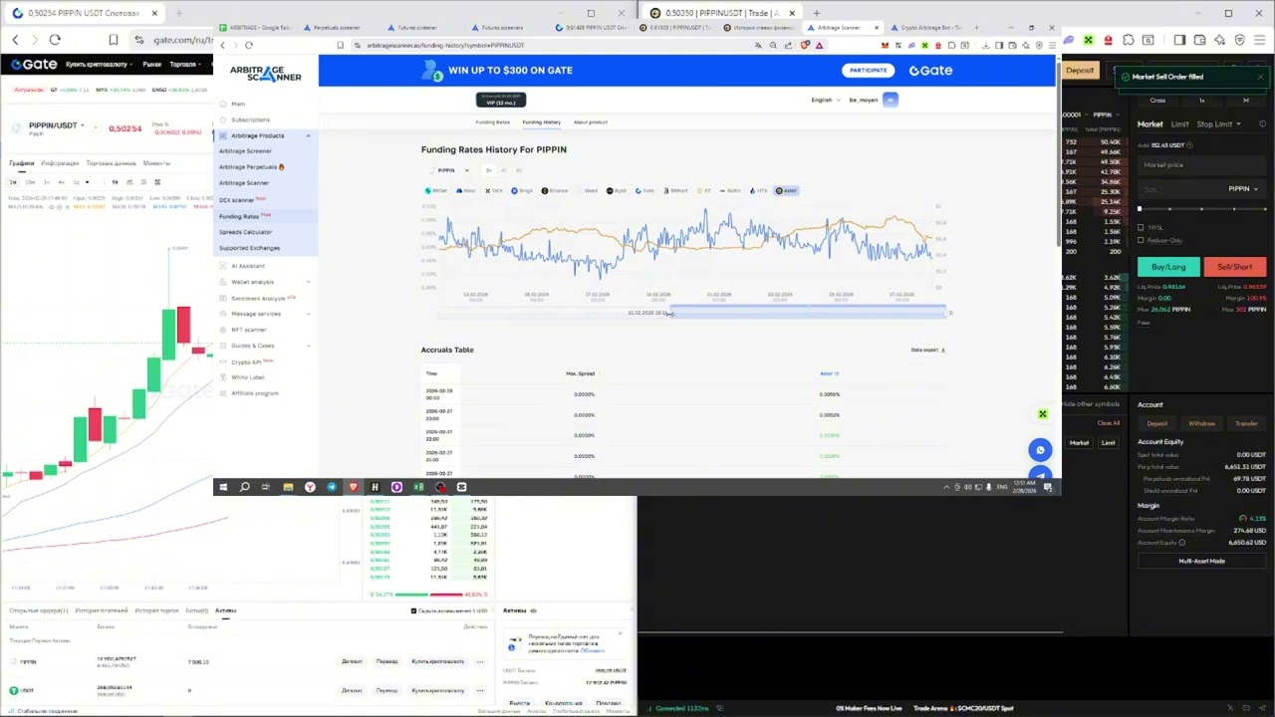The image size is (1275, 717).
Task: Click the Withdraw button in Account panel
Action: (x=1201, y=424)
